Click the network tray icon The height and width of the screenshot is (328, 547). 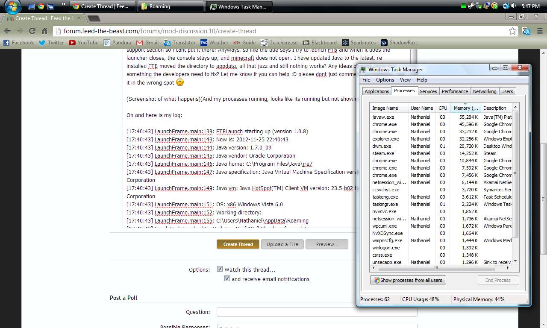pyautogui.click(x=506, y=6)
